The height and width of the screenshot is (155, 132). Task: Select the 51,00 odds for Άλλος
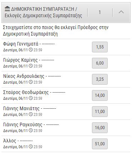click(100, 144)
